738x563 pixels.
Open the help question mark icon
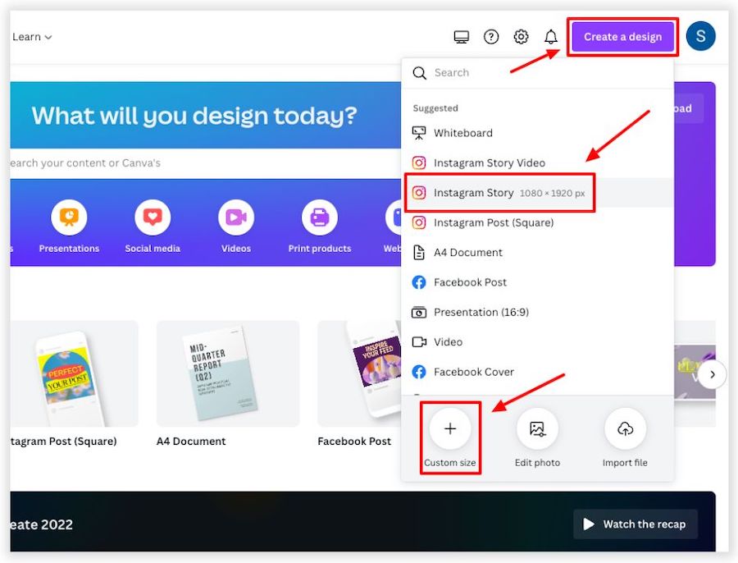491,37
